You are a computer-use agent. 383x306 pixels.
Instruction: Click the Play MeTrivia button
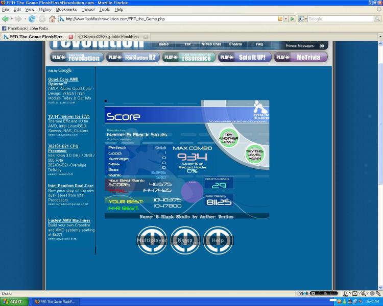tap(301, 57)
